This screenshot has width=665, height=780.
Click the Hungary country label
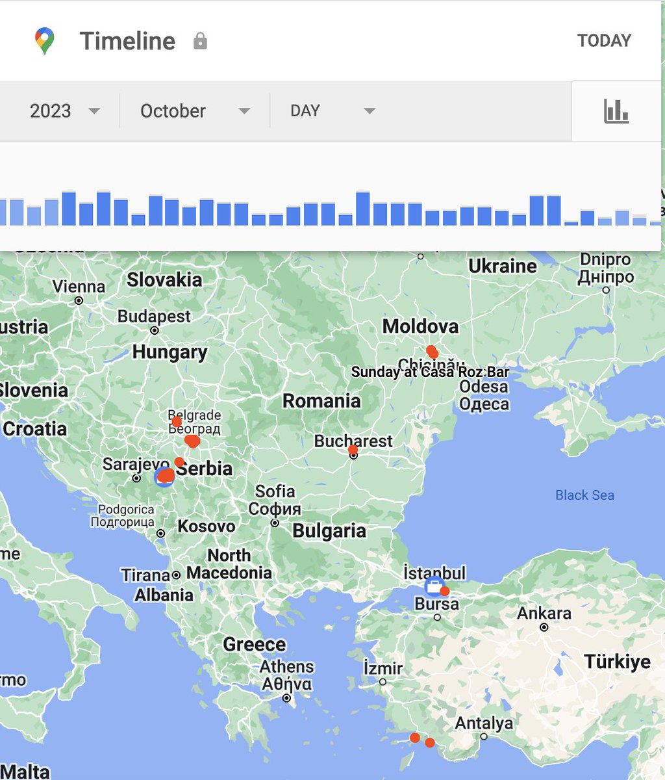coord(169,352)
